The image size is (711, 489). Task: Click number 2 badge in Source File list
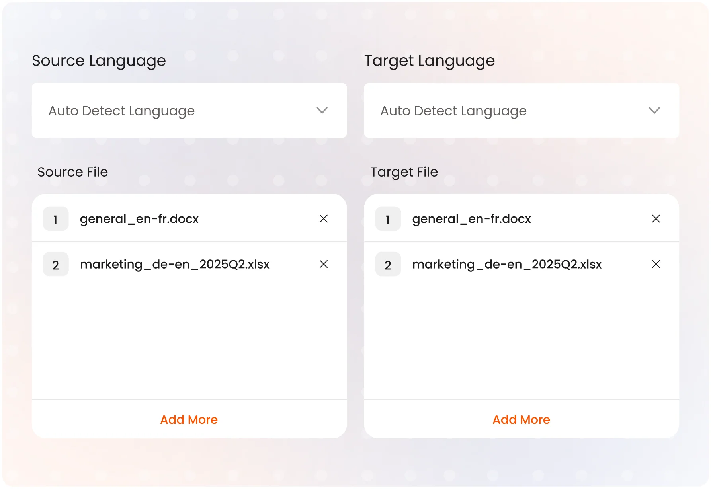tap(56, 265)
